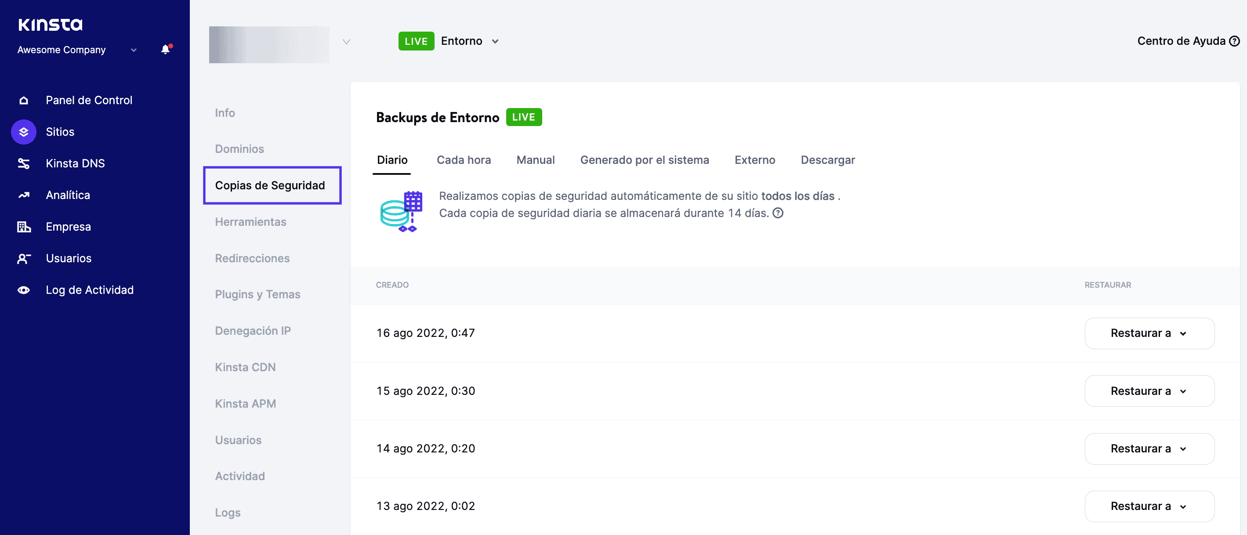The width and height of the screenshot is (1247, 535).
Task: Select the Sitios layers icon
Action: (24, 132)
